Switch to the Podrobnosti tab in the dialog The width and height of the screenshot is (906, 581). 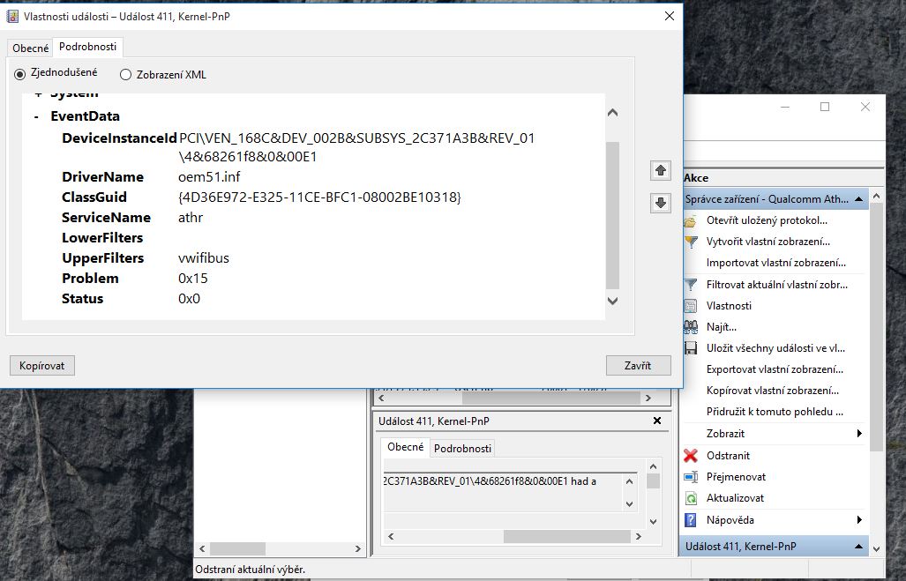(87, 47)
